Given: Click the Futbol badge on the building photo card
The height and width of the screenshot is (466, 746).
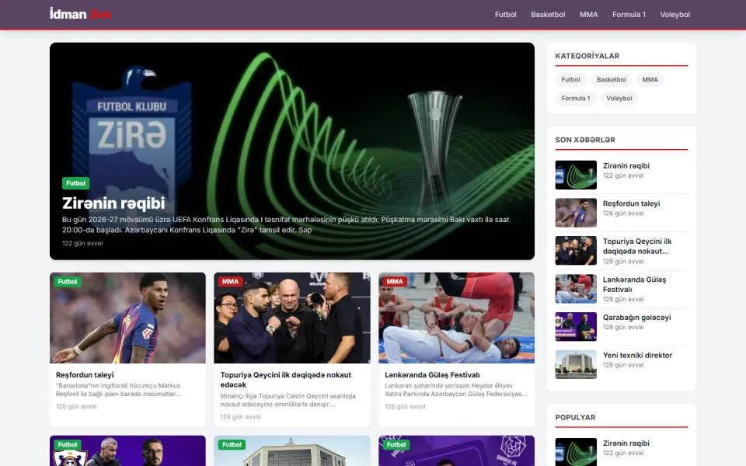Looking at the screenshot, I should click(x=232, y=444).
